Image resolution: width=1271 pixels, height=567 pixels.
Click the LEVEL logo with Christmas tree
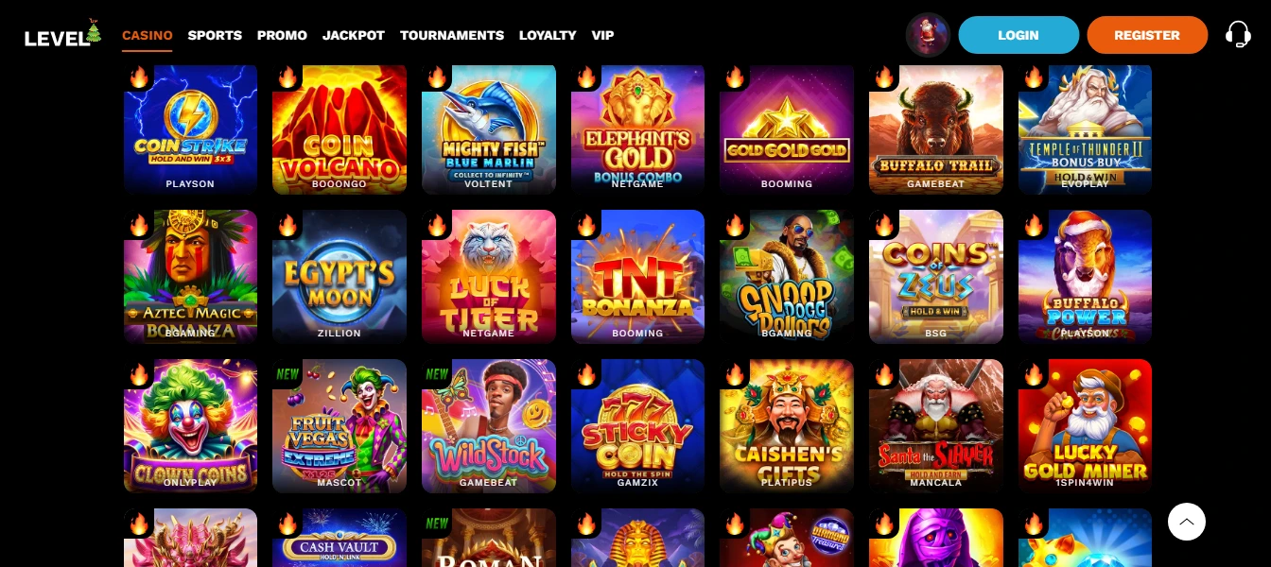(x=63, y=35)
